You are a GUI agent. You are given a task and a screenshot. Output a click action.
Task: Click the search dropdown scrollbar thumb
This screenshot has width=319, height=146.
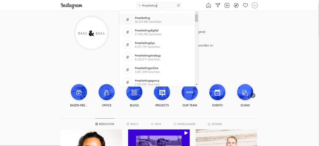coord(196,18)
